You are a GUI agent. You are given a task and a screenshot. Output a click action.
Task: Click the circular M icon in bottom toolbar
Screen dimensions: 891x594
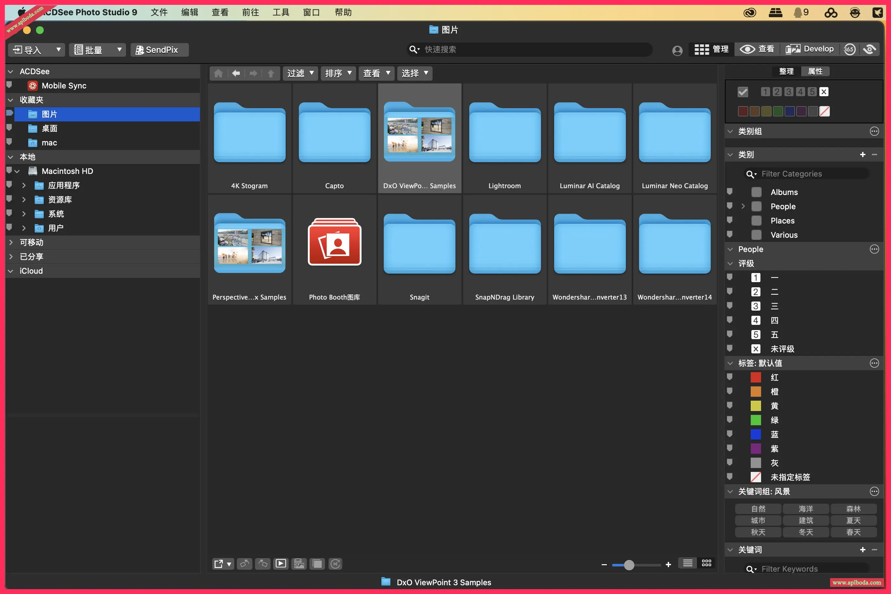click(335, 564)
